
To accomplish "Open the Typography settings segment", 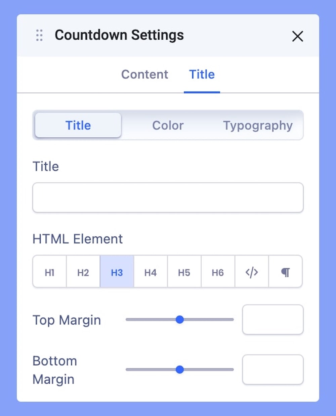I will click(x=258, y=125).
